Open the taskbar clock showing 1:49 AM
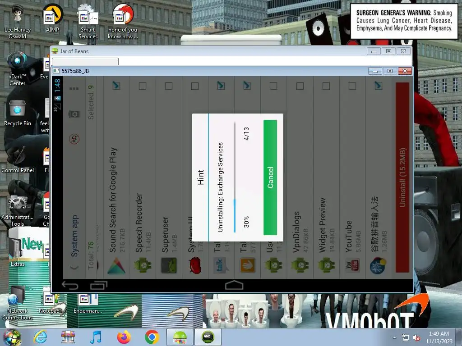 (439, 337)
